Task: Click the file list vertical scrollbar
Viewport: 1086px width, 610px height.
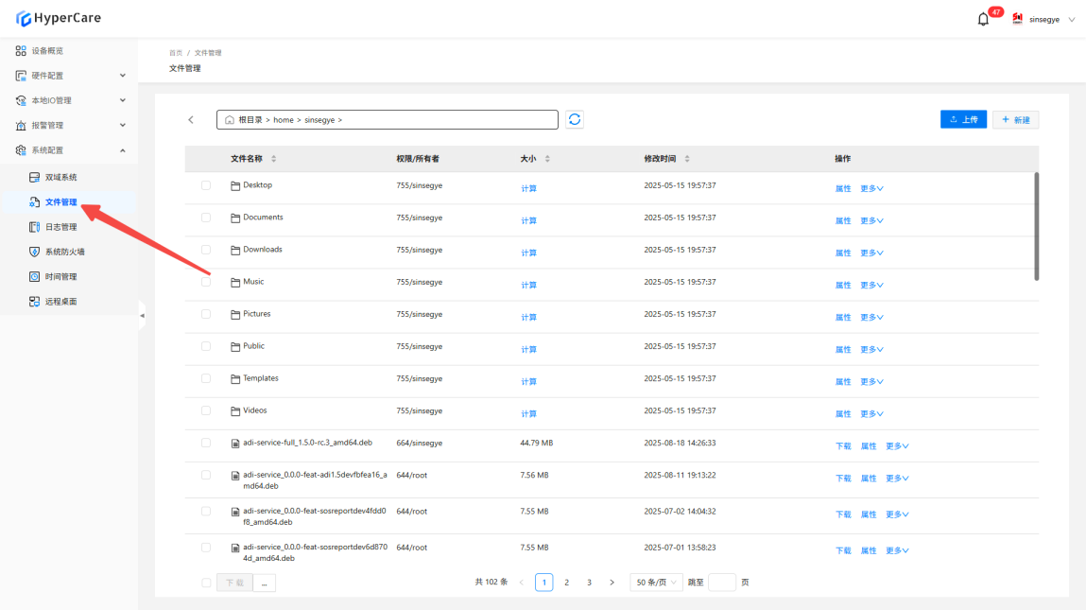Action: [x=1037, y=227]
